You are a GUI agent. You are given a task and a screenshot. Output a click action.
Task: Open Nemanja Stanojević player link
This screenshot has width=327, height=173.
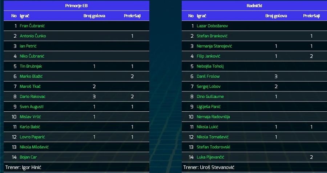pos(214,46)
